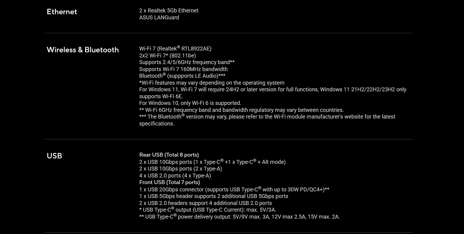Click the USB 2.0 headers line
Viewport: 464px width, 234px height.
pyautogui.click(x=205, y=203)
